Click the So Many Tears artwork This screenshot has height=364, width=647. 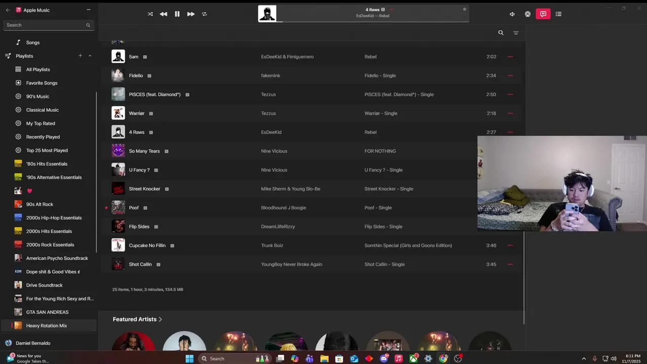(x=118, y=151)
